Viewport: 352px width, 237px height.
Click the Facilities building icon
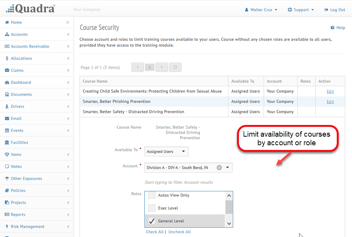[7, 143]
